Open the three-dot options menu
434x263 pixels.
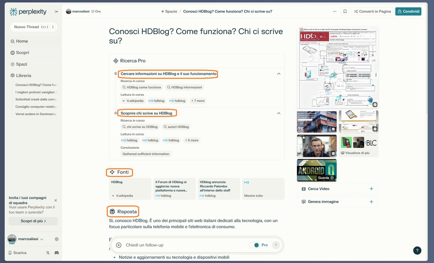click(x=334, y=11)
